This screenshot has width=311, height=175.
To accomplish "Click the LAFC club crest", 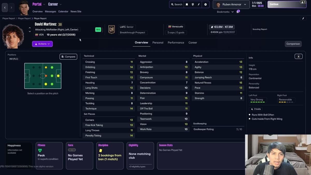I will click(x=111, y=29).
